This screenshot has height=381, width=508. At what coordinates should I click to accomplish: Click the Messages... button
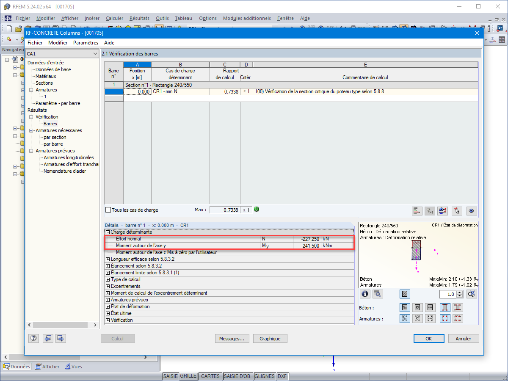232,339
